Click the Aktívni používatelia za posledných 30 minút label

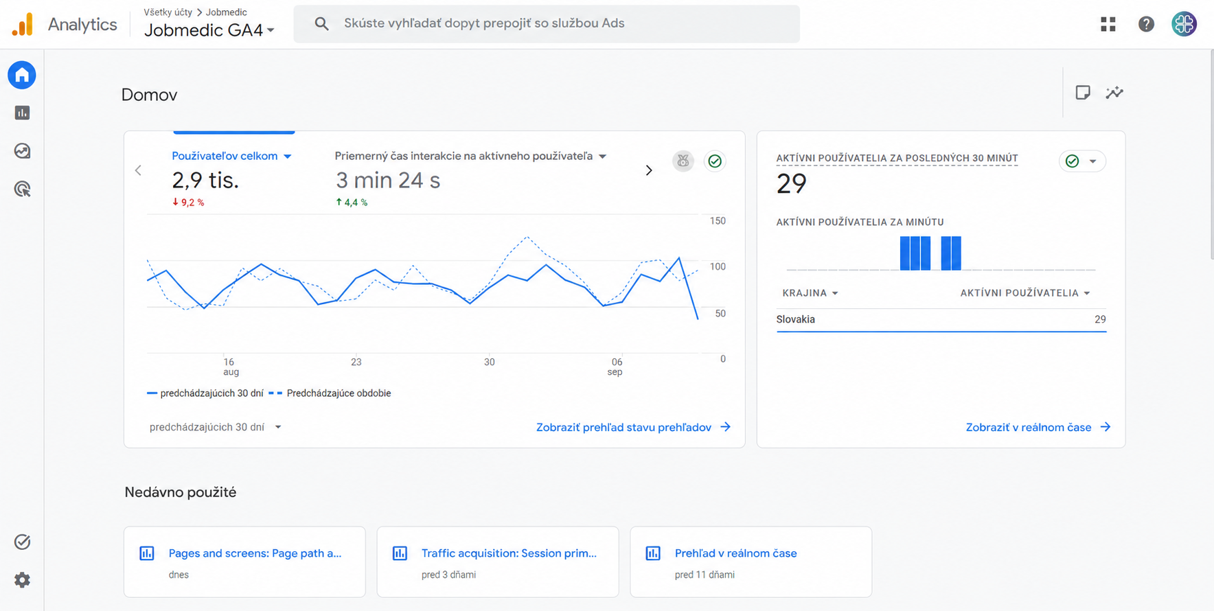[x=897, y=158]
